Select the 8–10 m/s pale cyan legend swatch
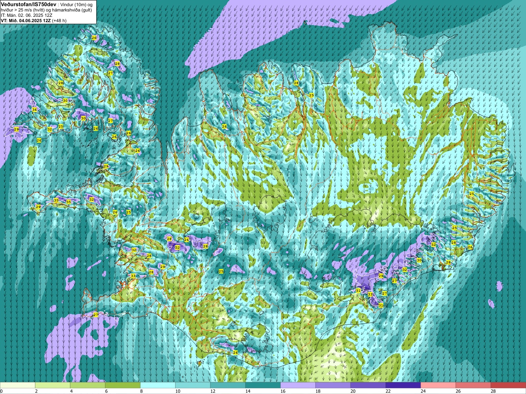Screen dimensions: 526x394 [158, 385]
